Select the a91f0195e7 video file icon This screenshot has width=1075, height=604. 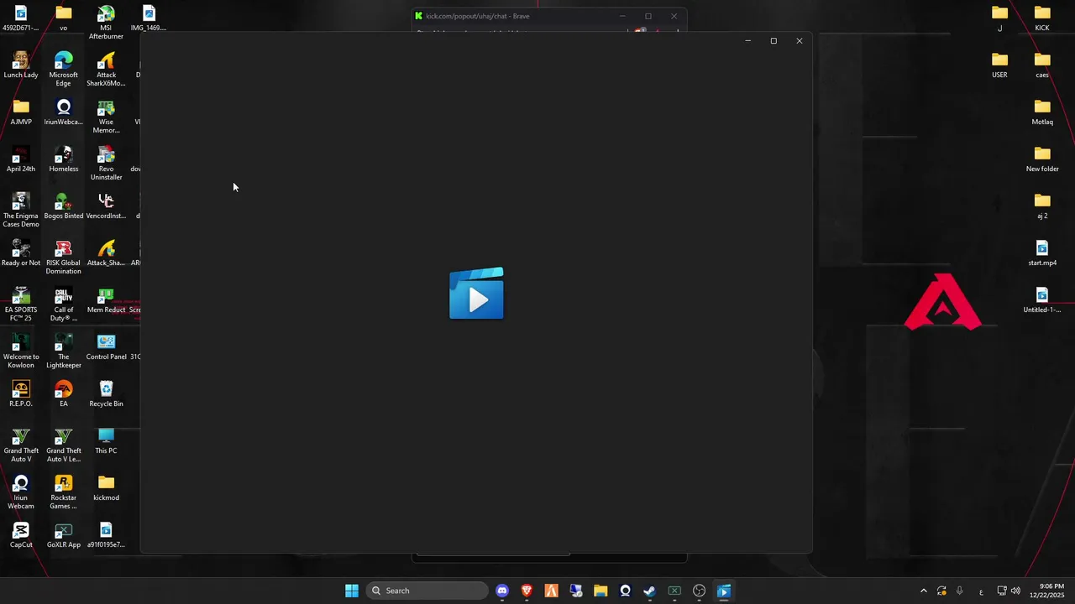tap(106, 535)
